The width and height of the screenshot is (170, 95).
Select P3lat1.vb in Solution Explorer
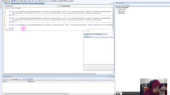point(122,11)
